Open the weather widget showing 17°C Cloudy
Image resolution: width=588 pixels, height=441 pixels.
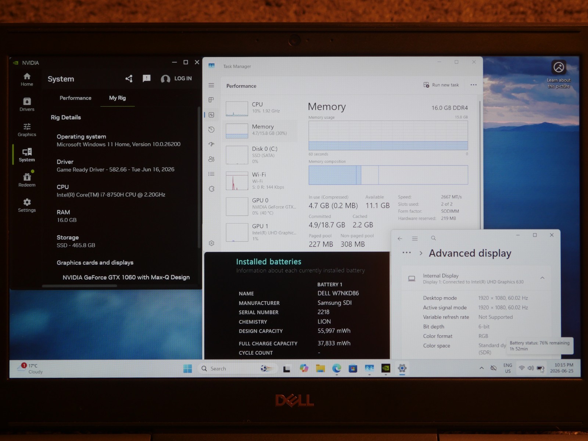click(x=30, y=368)
